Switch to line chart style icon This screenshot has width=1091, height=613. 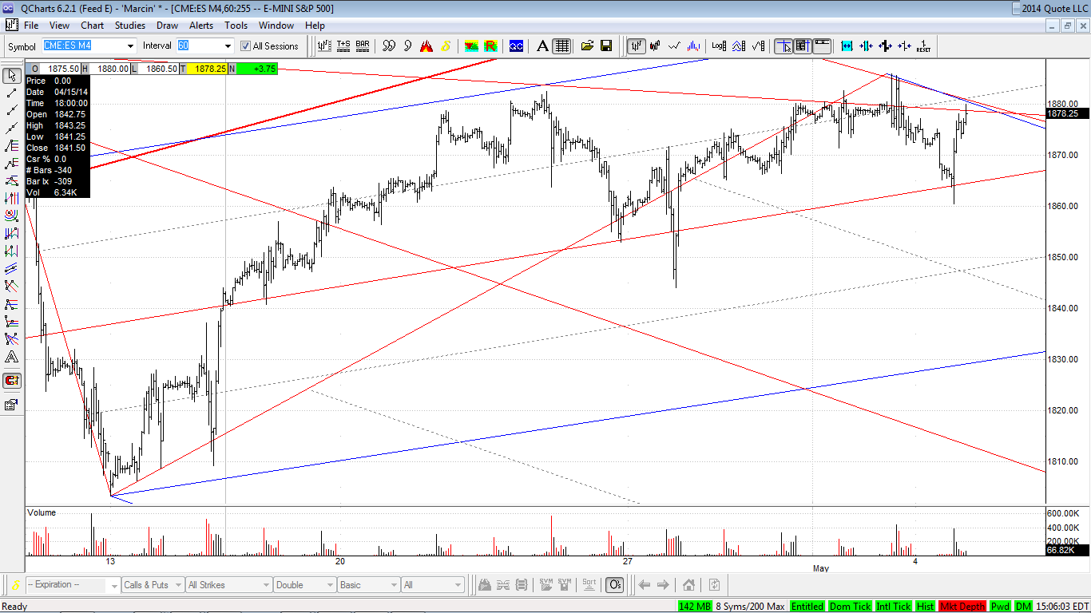675,46
